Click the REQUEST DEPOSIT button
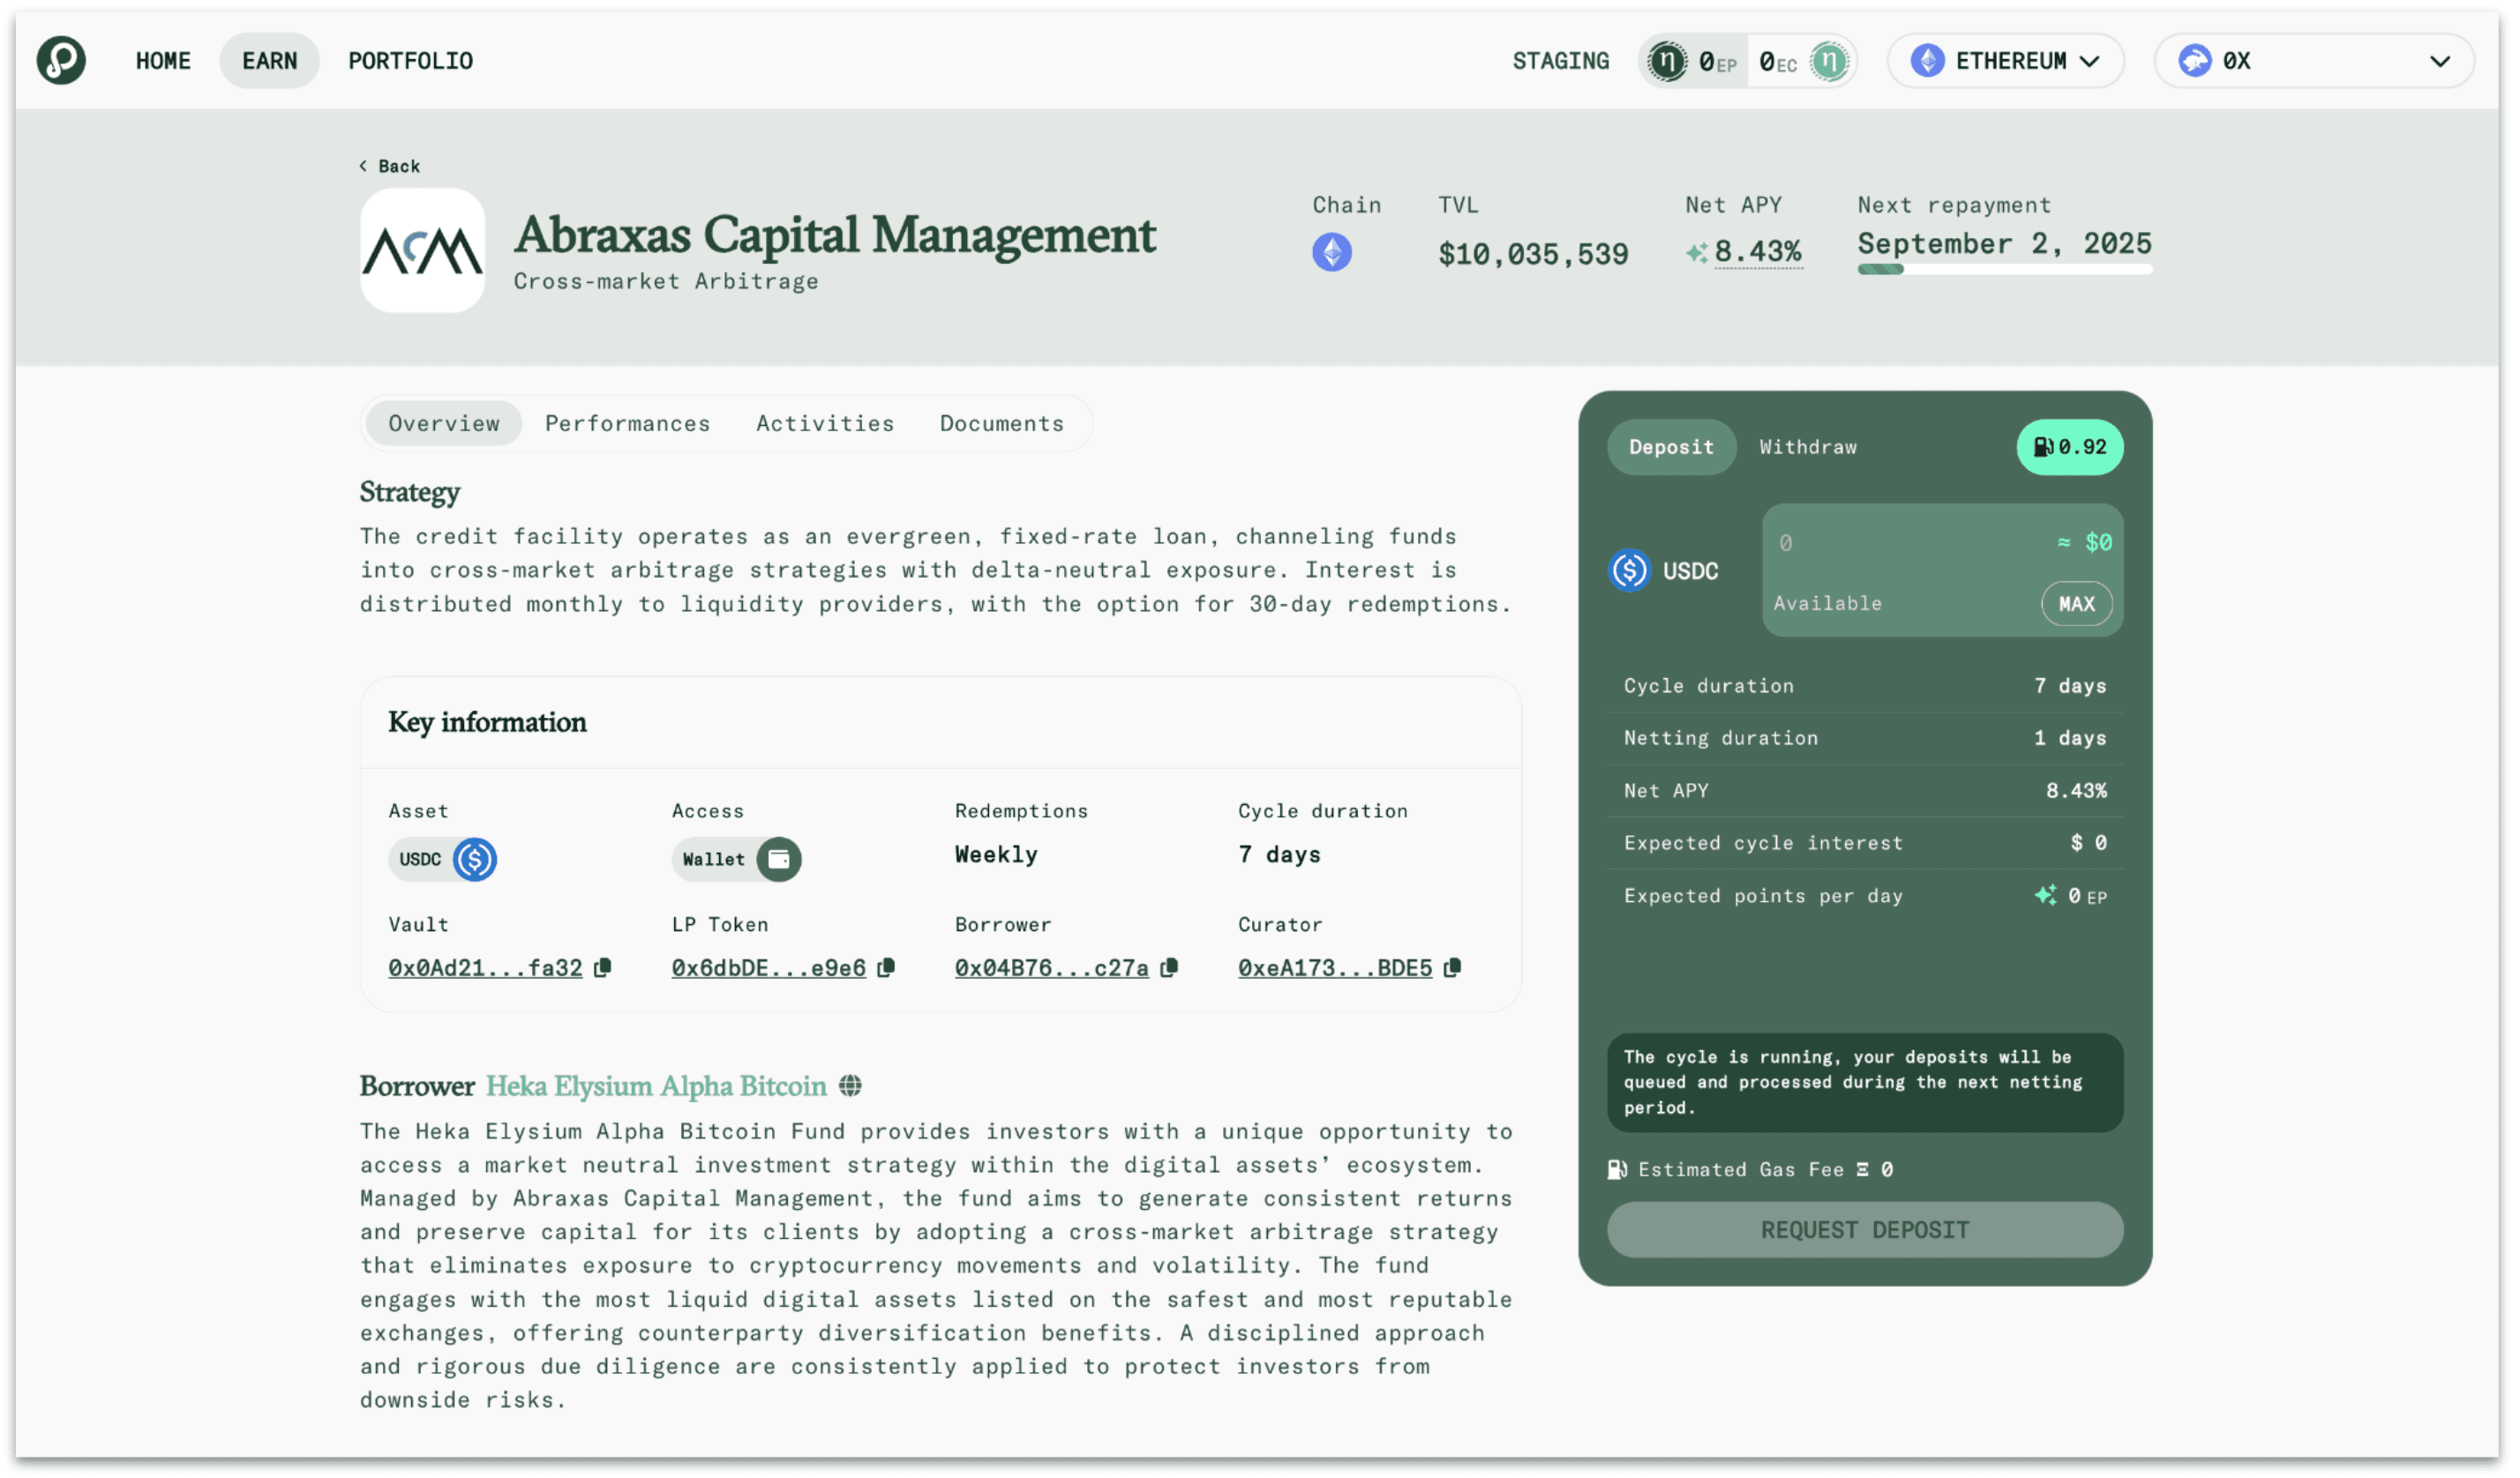 (1864, 1230)
